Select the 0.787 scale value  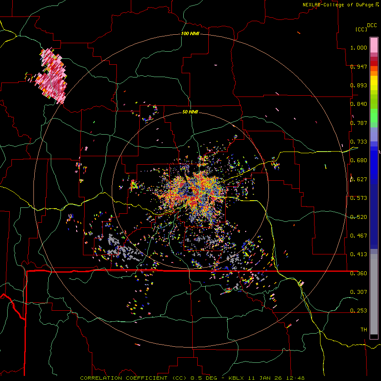tap(359, 123)
